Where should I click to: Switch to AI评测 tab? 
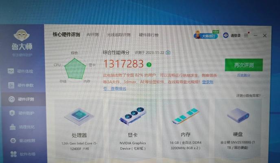(x=92, y=35)
